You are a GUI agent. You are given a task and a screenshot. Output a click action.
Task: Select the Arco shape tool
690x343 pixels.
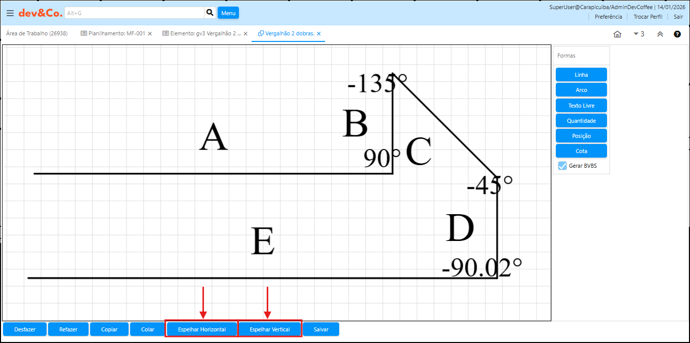tap(581, 90)
